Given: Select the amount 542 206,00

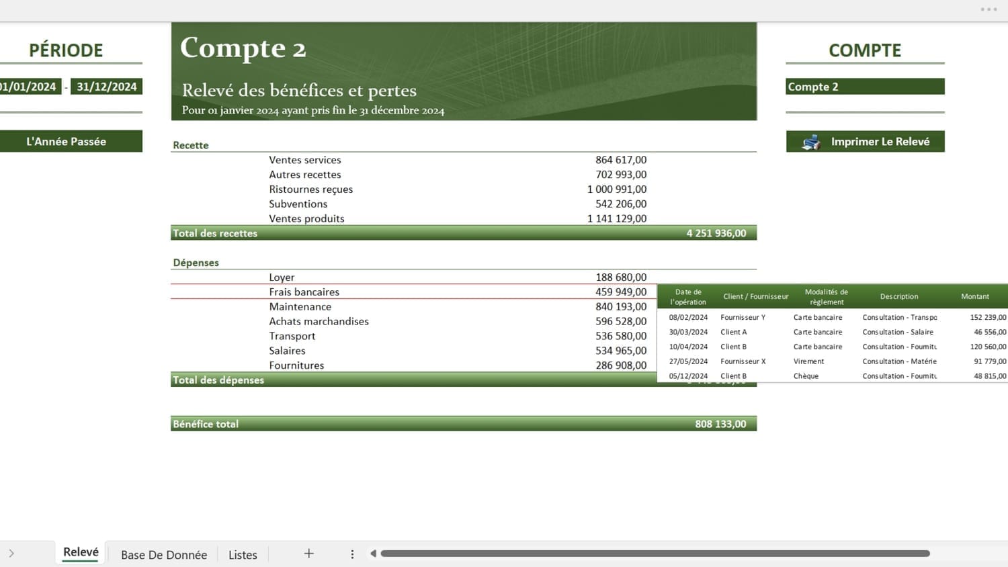Looking at the screenshot, I should (x=621, y=204).
